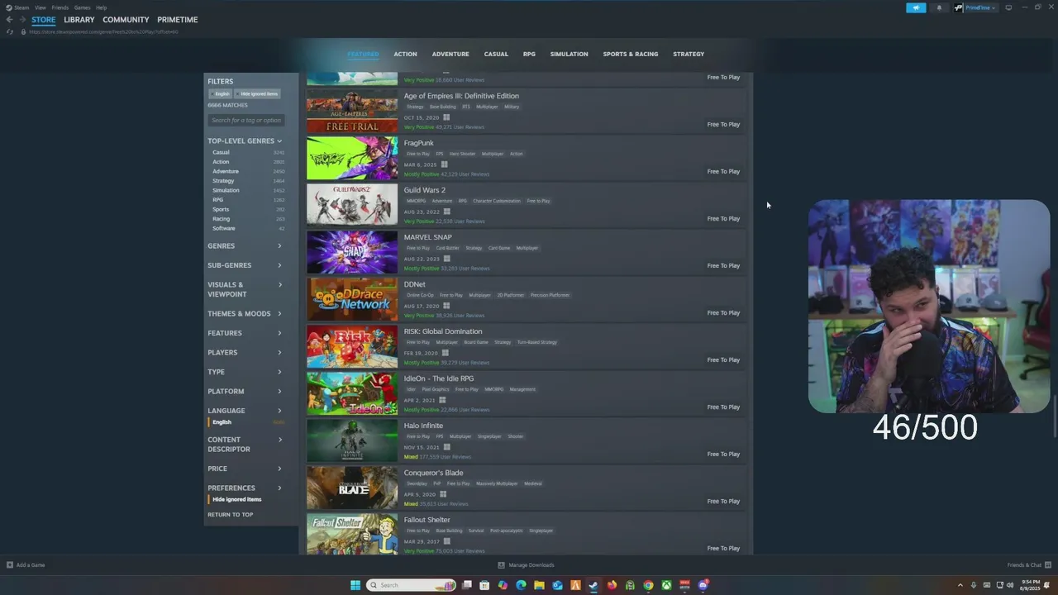Viewport: 1058px width, 595px height.
Task: Open the Firefox icon in the taskbar
Action: click(612, 585)
